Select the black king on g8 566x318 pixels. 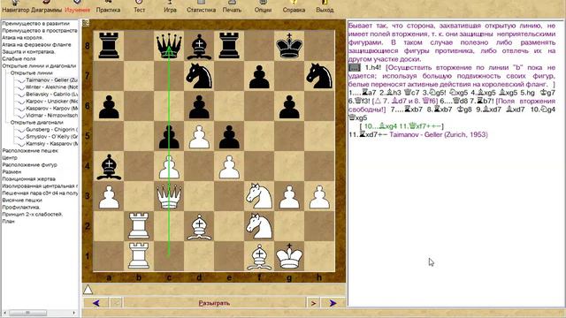tap(289, 45)
